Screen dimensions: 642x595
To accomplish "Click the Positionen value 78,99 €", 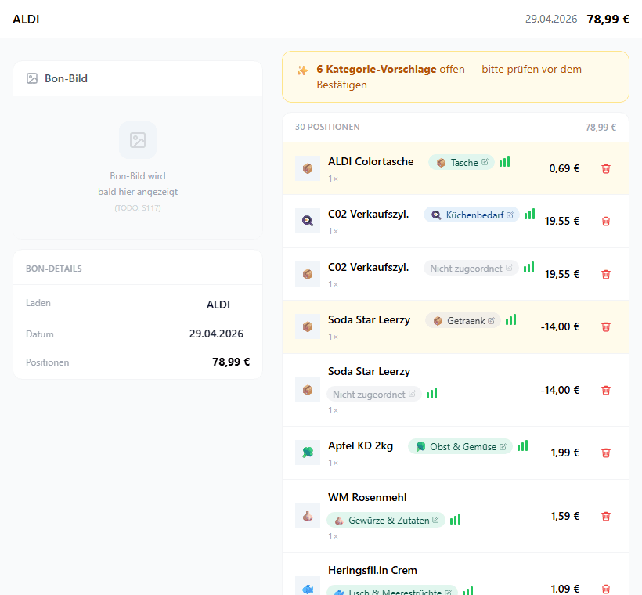I will coord(231,362).
